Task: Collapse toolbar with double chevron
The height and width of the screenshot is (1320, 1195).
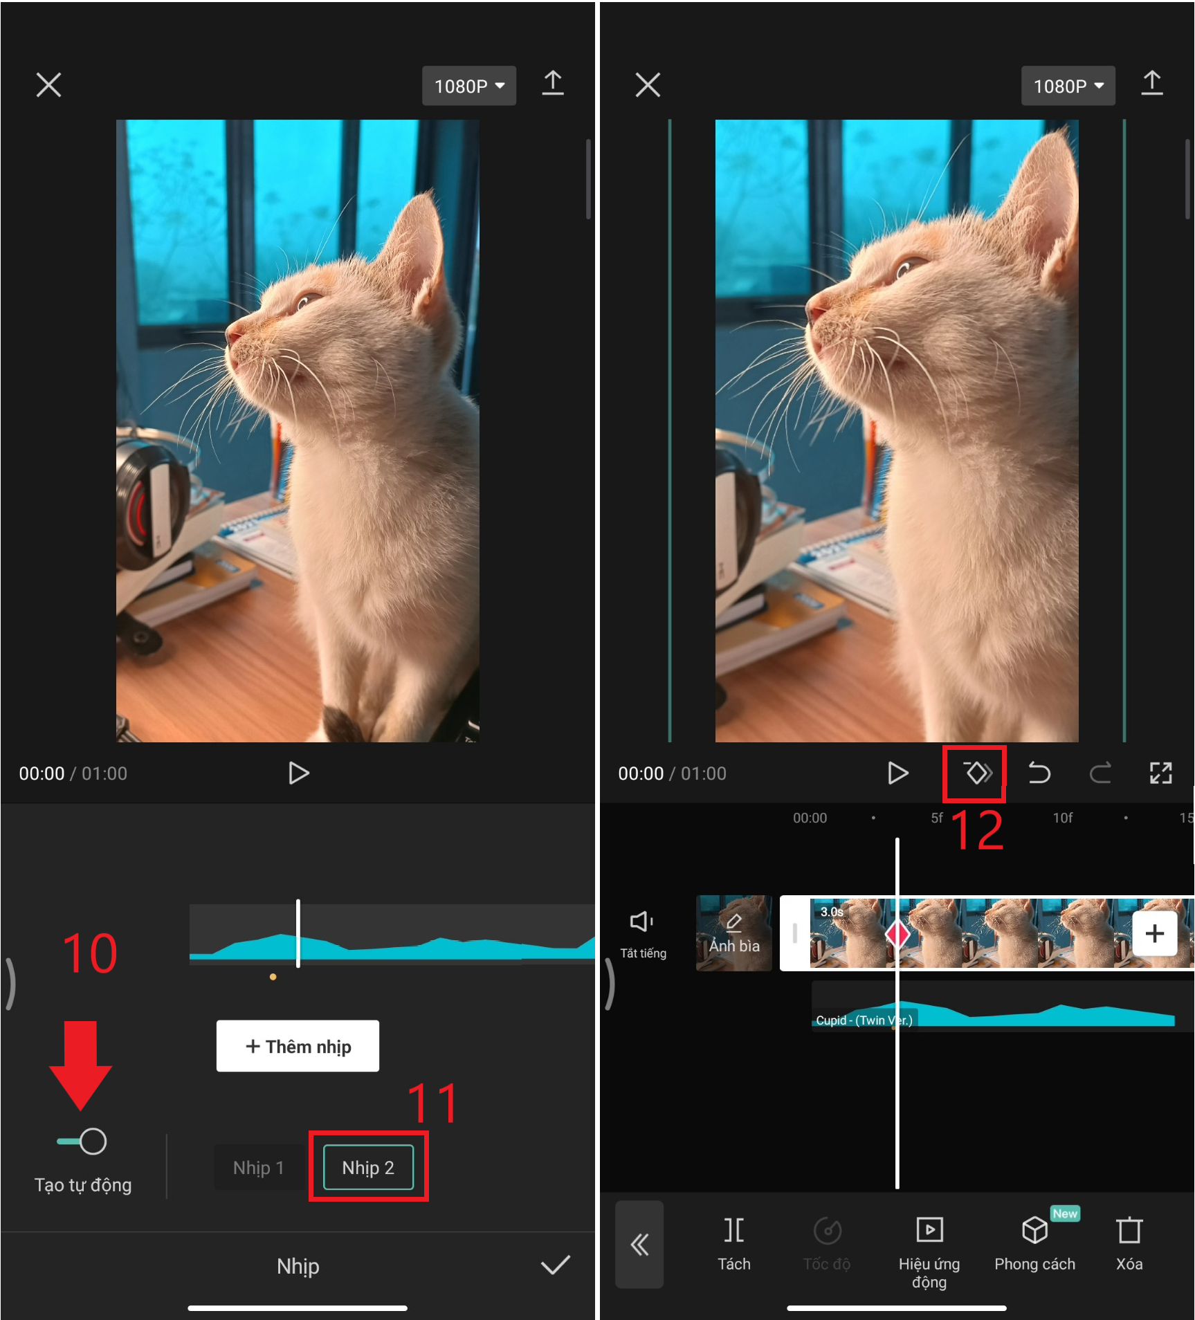Action: click(639, 1244)
